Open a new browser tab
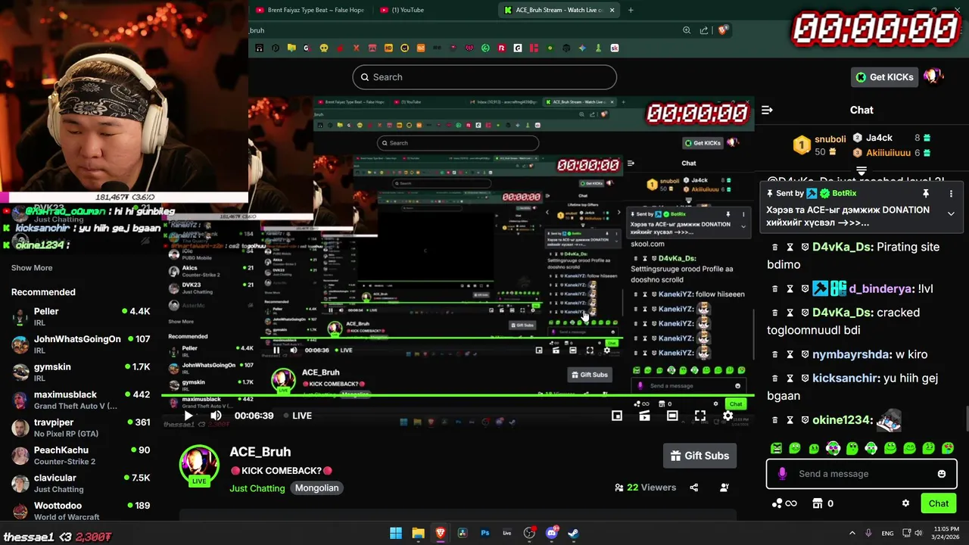Image resolution: width=969 pixels, height=545 pixels. (x=631, y=10)
